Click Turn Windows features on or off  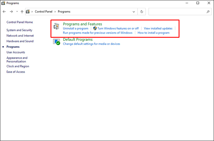pyautogui.click(x=118, y=28)
